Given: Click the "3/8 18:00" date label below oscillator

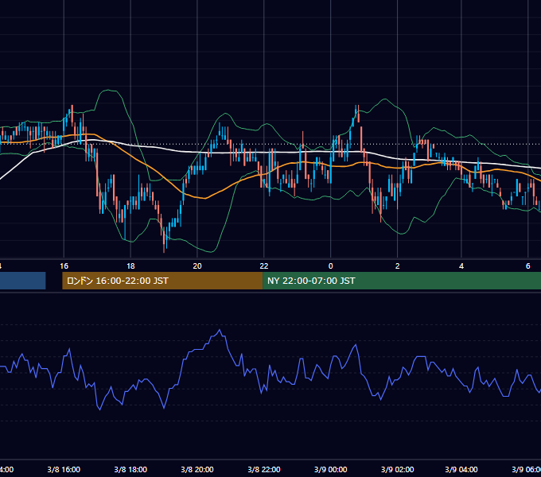Looking at the screenshot, I should pos(130,469).
